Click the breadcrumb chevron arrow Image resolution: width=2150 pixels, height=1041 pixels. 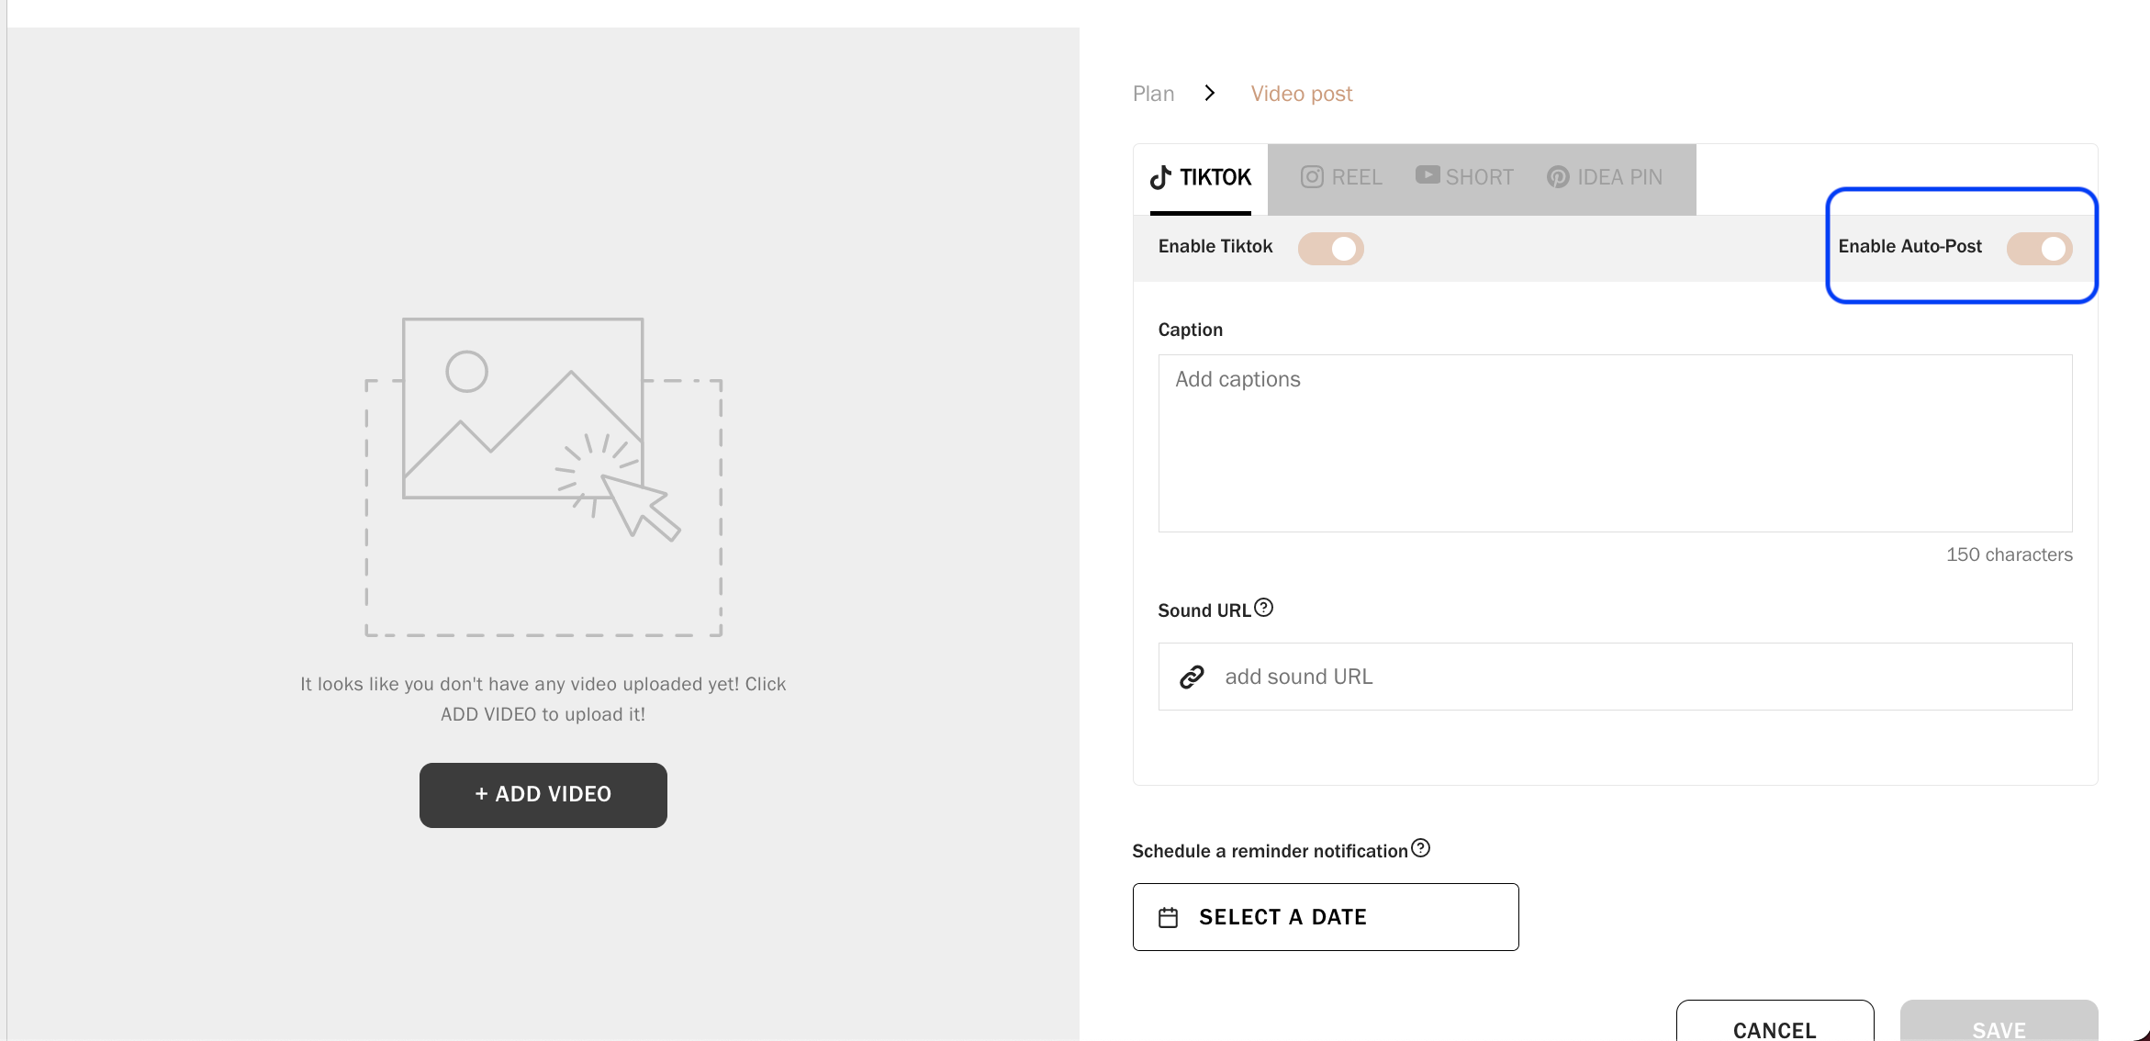1210,93
